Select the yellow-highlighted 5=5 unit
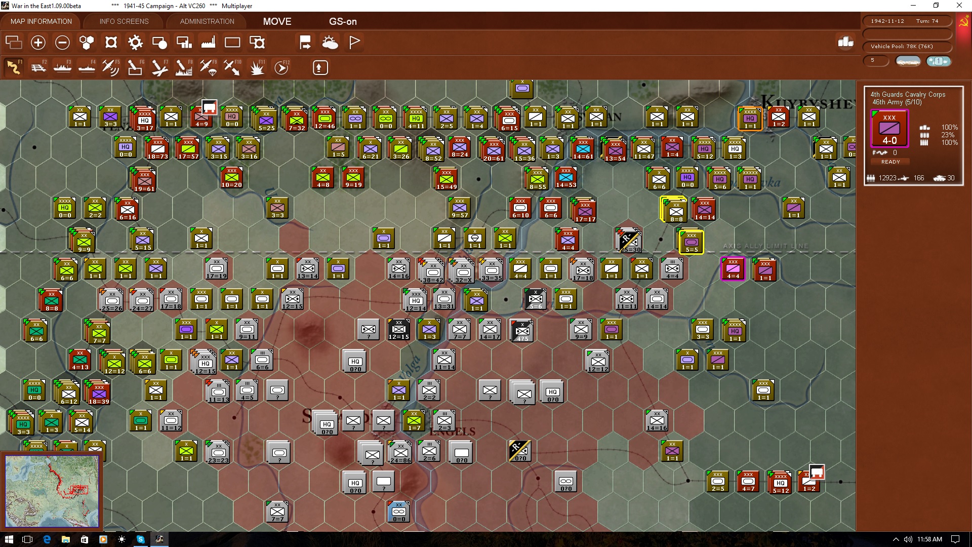Screen dimensions: 972x547 pos(691,242)
